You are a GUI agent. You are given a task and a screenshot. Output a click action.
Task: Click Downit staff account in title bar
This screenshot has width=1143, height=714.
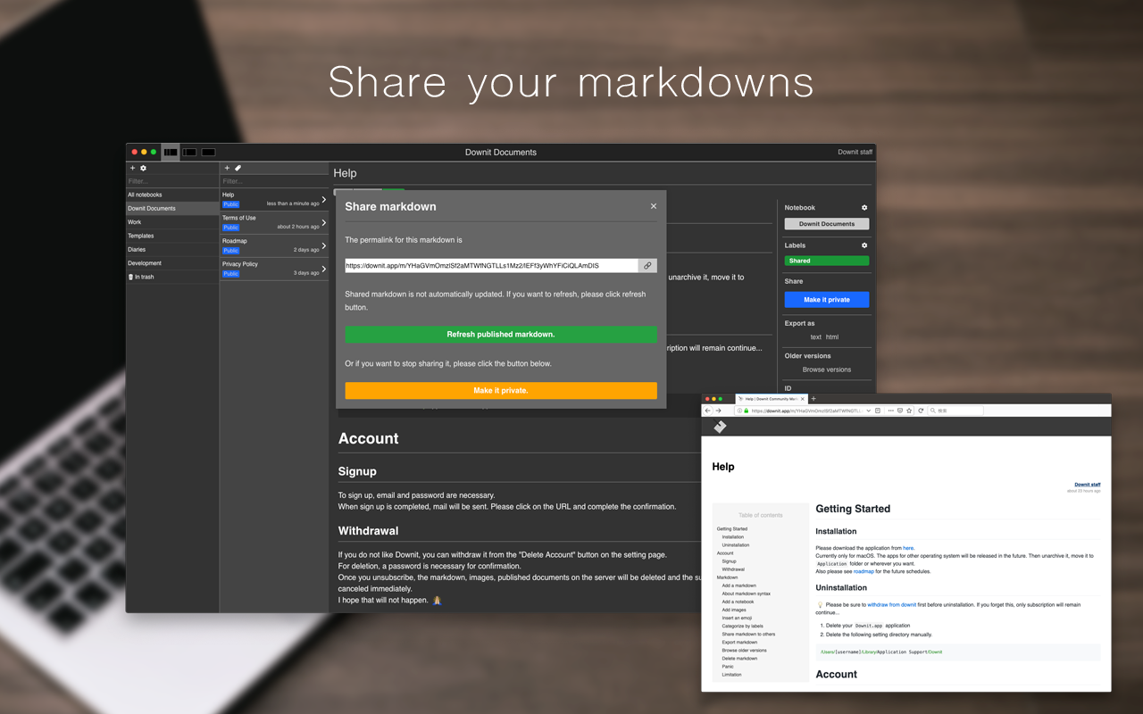tap(855, 153)
